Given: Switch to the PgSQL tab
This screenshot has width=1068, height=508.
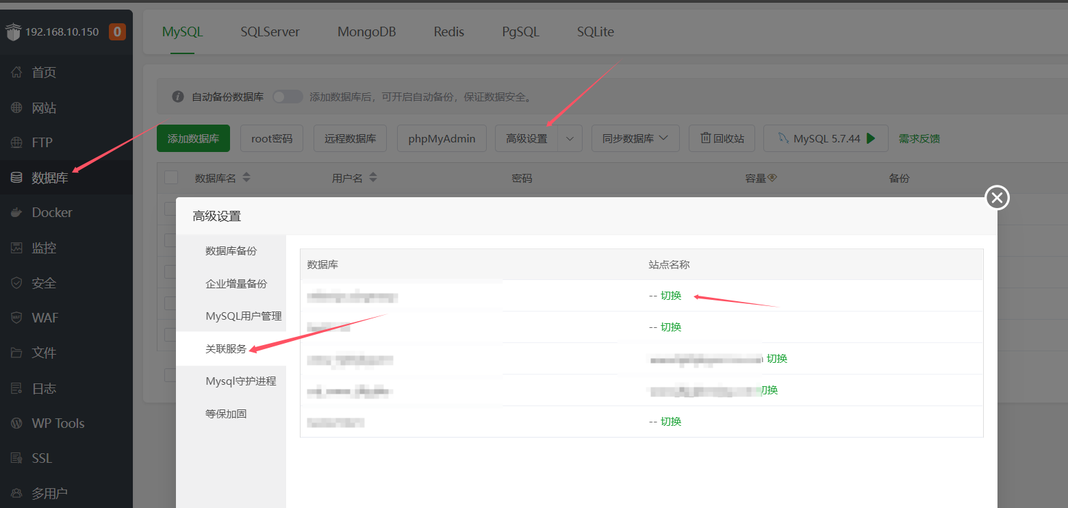Looking at the screenshot, I should 520,31.
